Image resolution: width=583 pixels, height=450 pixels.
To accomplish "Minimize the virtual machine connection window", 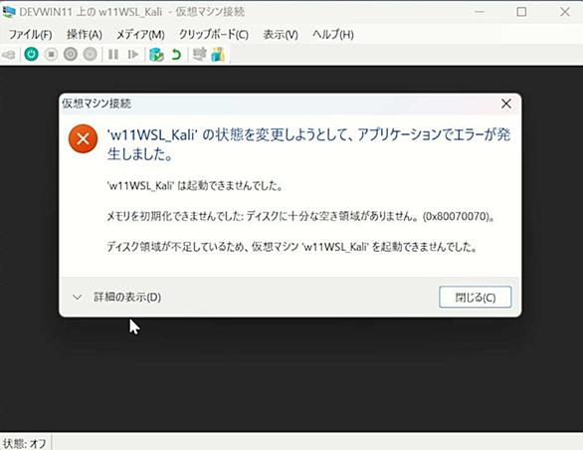I will [480, 12].
